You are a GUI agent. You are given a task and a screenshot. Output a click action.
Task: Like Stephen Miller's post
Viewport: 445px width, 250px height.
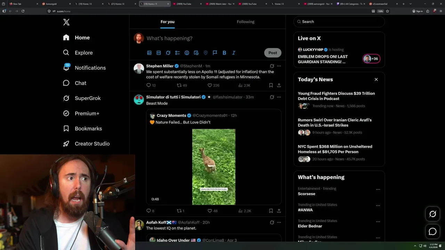click(x=213, y=85)
